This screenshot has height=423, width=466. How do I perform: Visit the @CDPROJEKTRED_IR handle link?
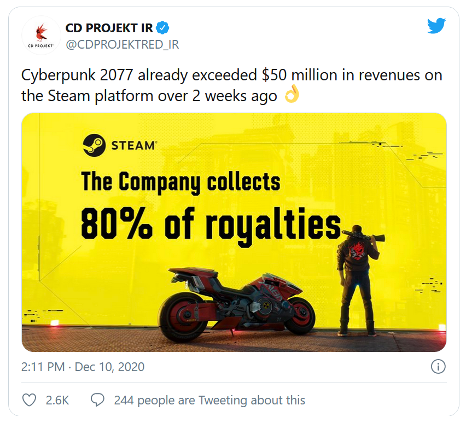click(122, 45)
